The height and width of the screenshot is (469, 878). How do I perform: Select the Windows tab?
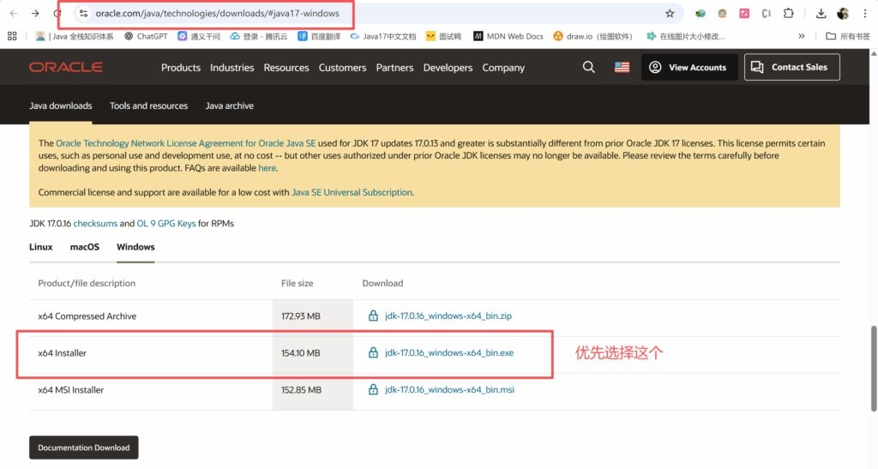click(x=135, y=247)
